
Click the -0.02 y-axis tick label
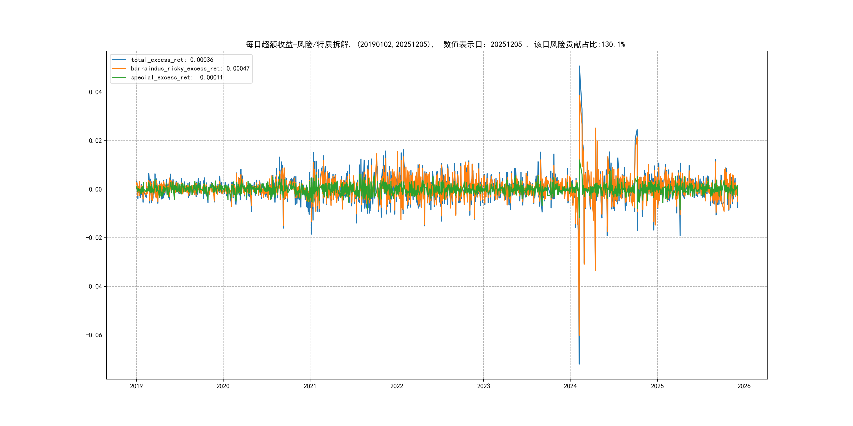[x=94, y=238]
